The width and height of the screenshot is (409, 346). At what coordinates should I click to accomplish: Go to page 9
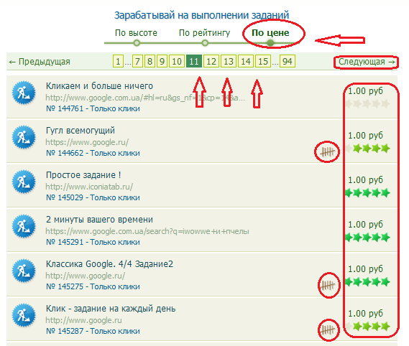click(162, 62)
